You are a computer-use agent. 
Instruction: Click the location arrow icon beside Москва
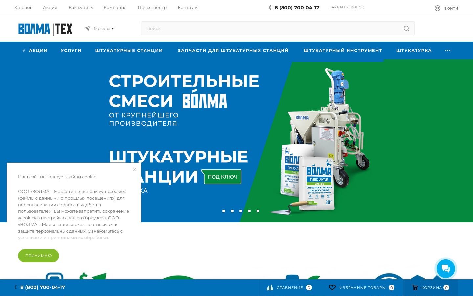click(x=88, y=28)
